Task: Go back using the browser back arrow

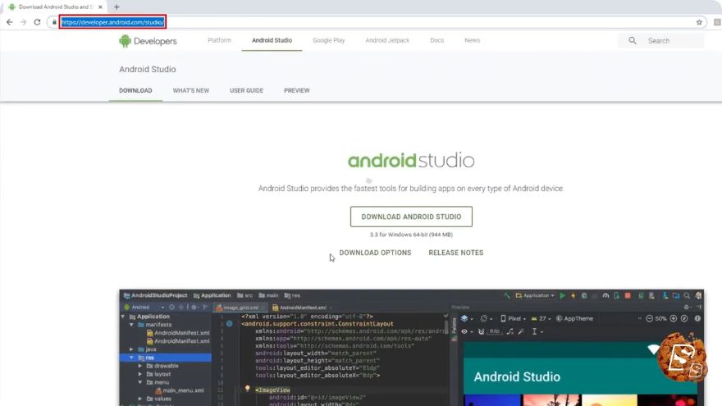Action: 10,22
